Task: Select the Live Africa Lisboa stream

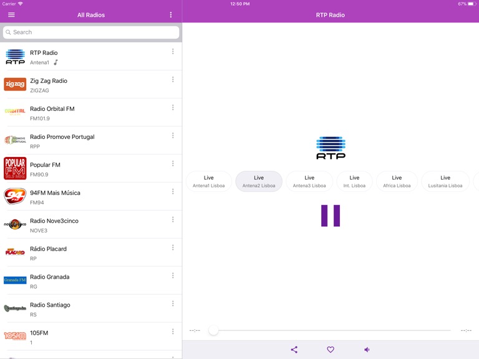Action: pos(397,181)
